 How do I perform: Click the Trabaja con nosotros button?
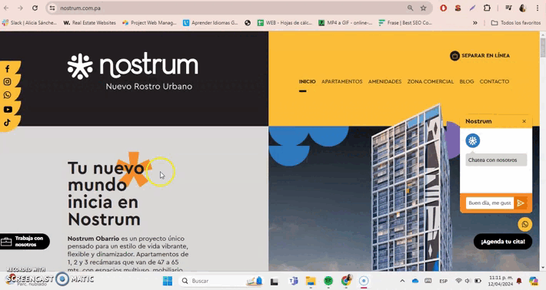coord(25,242)
